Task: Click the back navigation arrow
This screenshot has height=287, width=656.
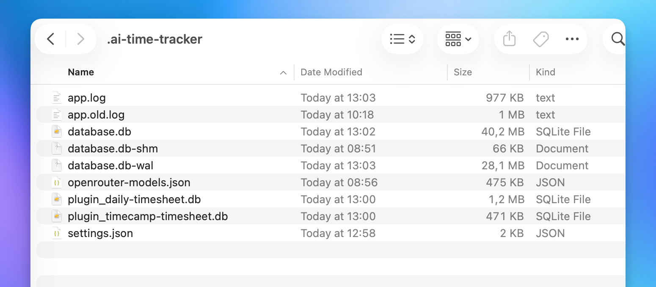Action: [x=51, y=39]
